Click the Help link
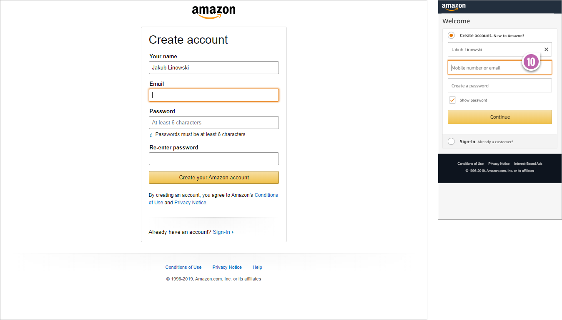The width and height of the screenshot is (562, 320). click(x=257, y=267)
